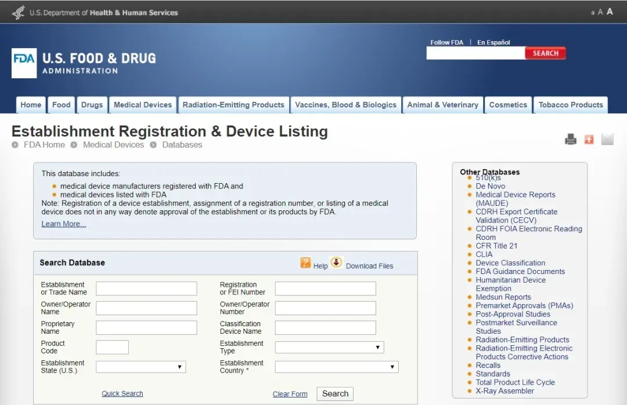The image size is (627, 405).
Task: Select the medium text size 'A'
Action: pyautogui.click(x=600, y=12)
